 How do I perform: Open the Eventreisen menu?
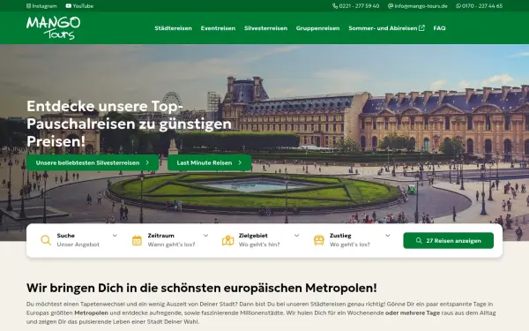tap(218, 28)
